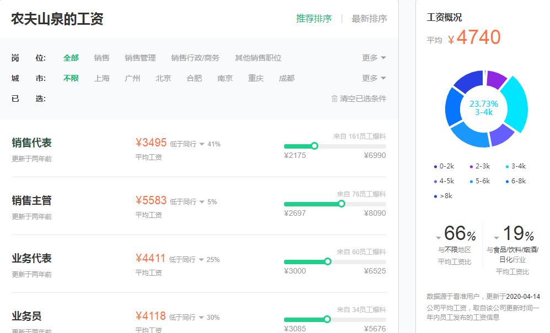Click the 销售代表 salary range slider handle
The height and width of the screenshot is (333, 550).
[314, 146]
